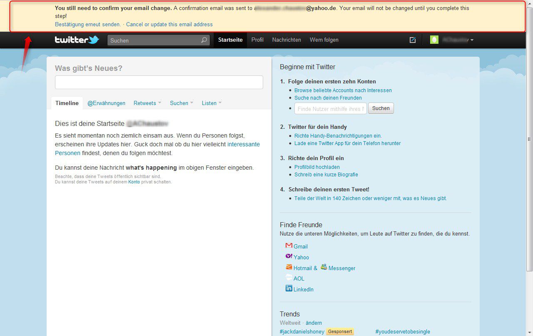The height and width of the screenshot is (336, 533).
Task: Open the #jackdanielshoney trend
Action: click(302, 331)
